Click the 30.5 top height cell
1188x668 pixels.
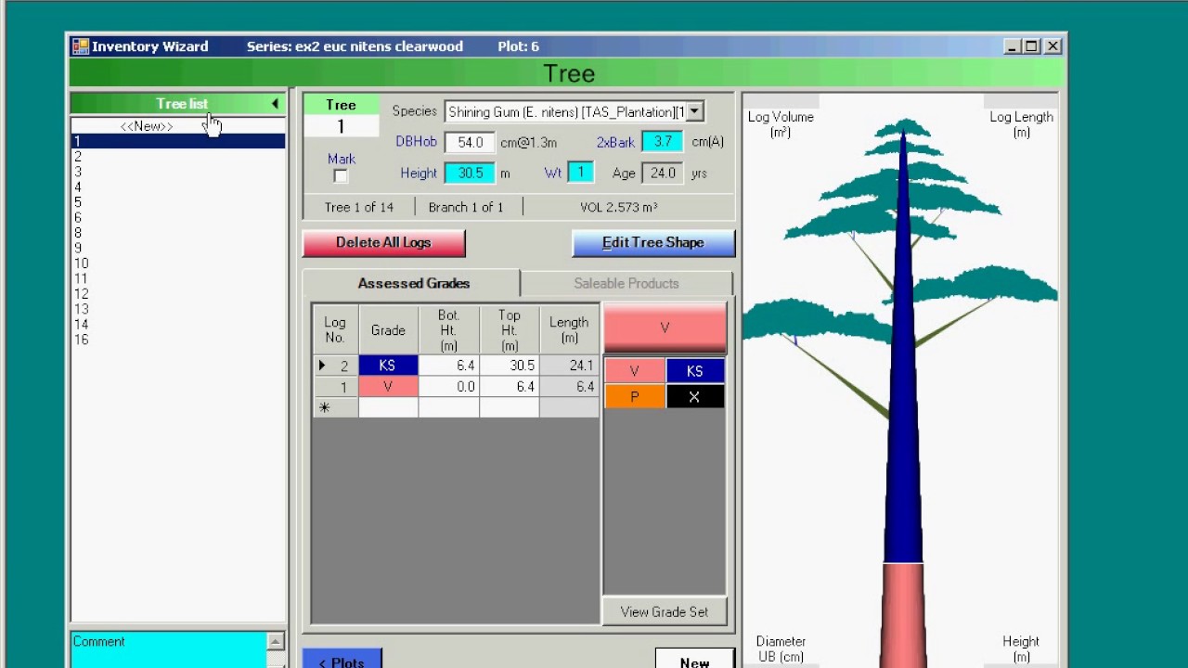509,366
